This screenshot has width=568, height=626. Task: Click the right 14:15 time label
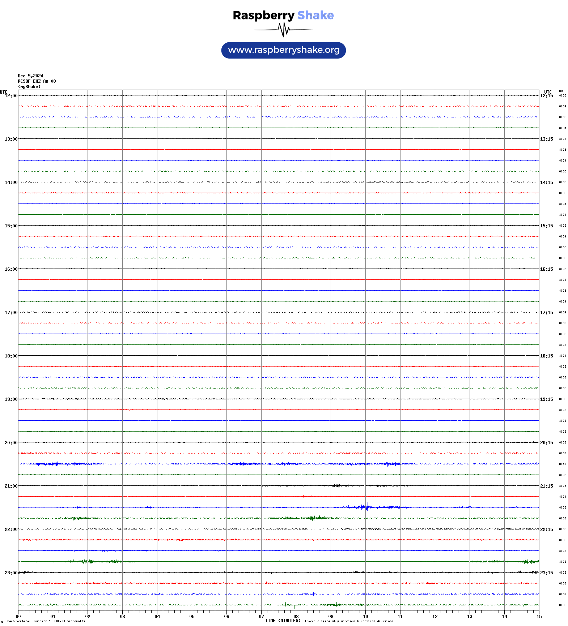[547, 183]
